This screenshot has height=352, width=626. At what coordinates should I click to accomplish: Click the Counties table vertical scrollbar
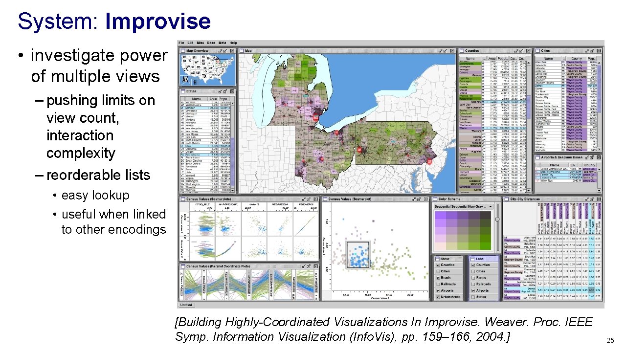click(528, 126)
